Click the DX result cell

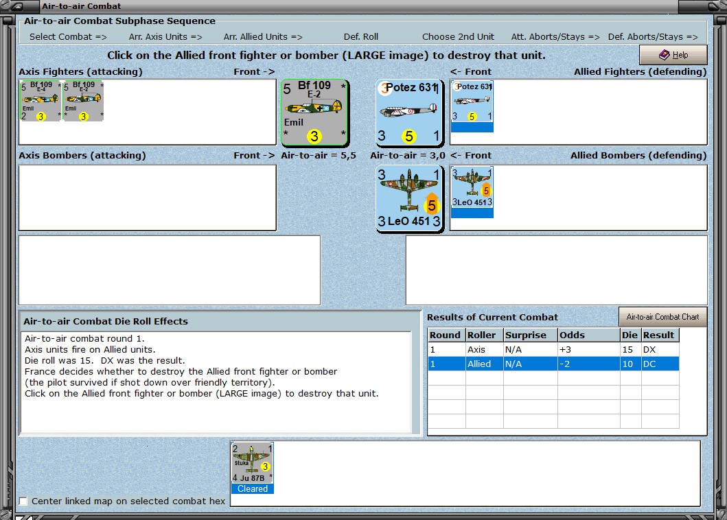[x=660, y=349]
